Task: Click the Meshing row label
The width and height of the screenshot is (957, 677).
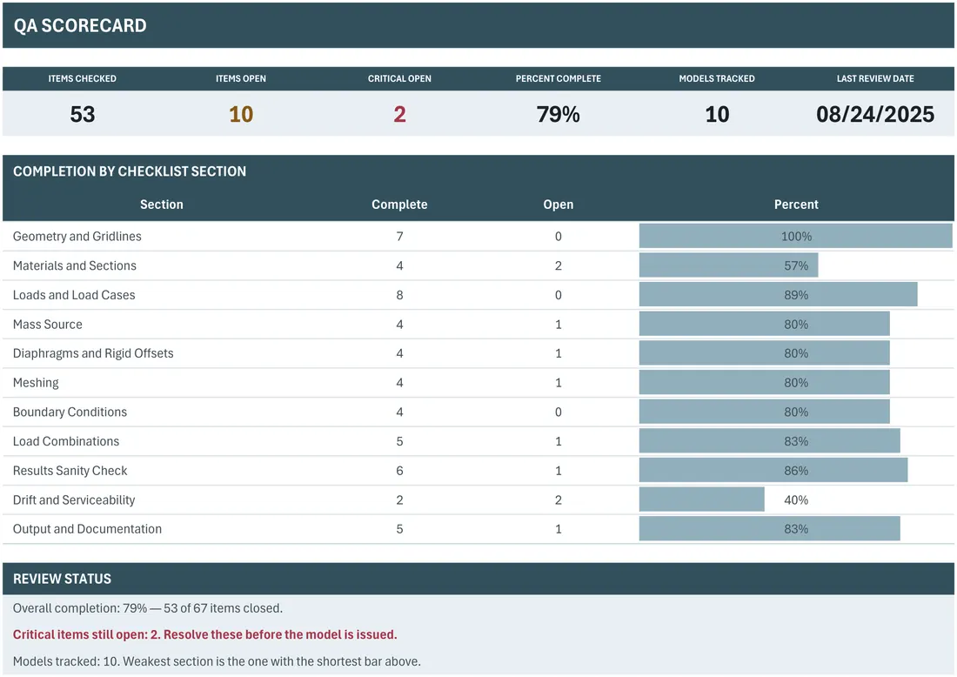Action: pyautogui.click(x=36, y=383)
